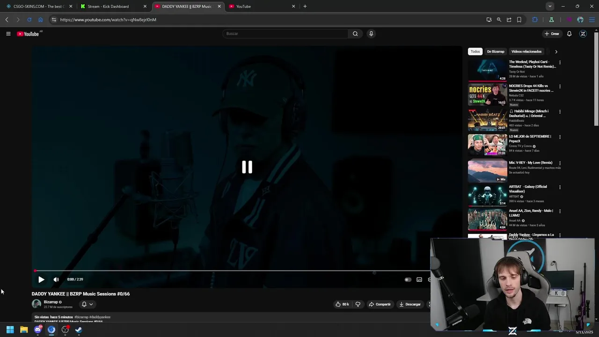Click the green flask Labs icon
The height and width of the screenshot is (337, 599).
tap(551, 20)
